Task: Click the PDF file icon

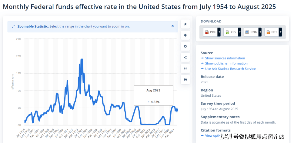Action: pos(206,32)
